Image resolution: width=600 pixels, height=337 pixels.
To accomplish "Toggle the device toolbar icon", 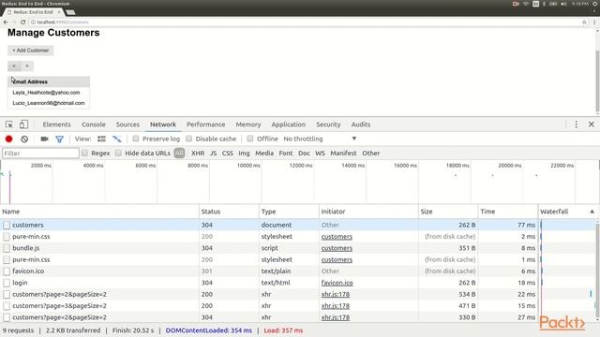I will [x=23, y=125].
